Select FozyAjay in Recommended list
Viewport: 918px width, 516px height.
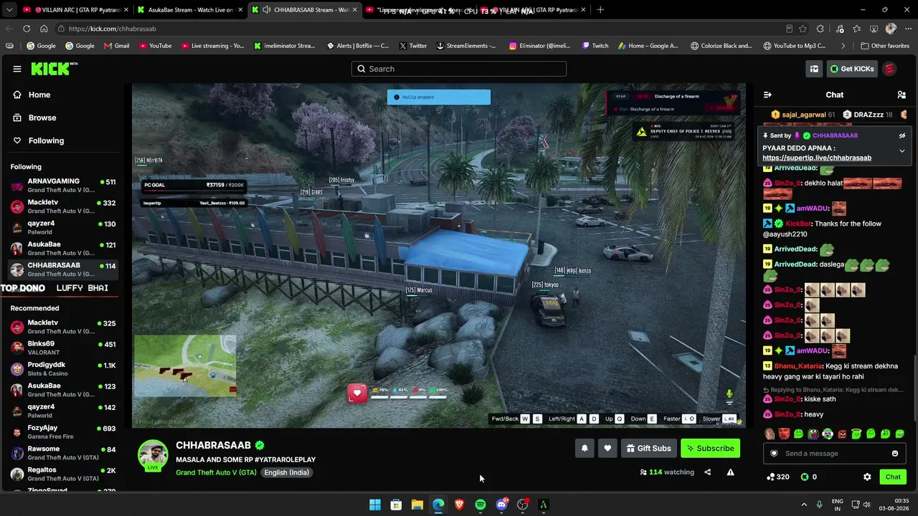pyautogui.click(x=63, y=432)
